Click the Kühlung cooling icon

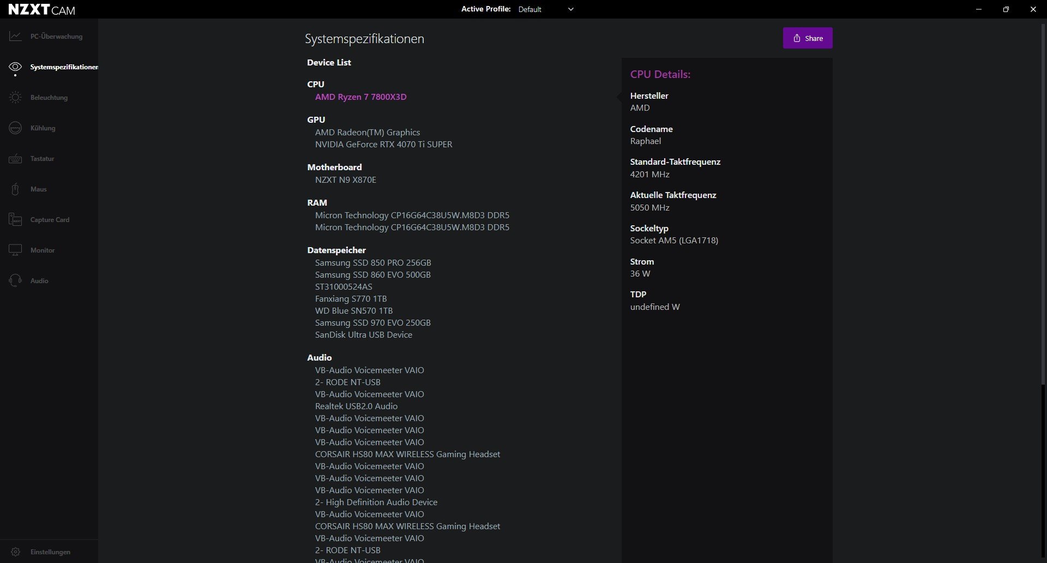coord(15,128)
